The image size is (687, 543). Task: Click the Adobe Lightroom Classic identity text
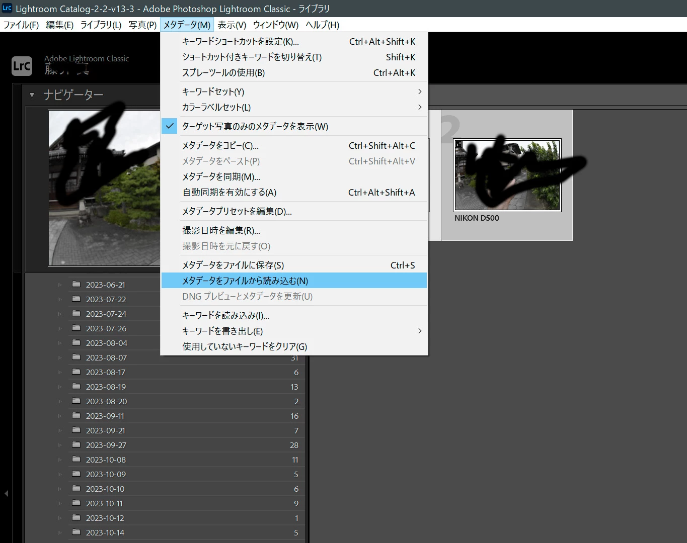[x=87, y=59]
